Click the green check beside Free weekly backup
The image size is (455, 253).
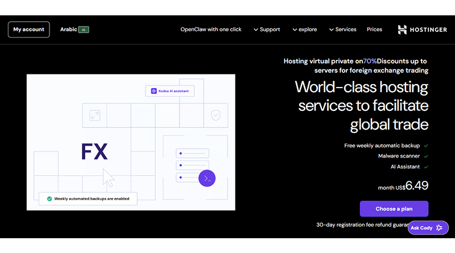click(425, 146)
